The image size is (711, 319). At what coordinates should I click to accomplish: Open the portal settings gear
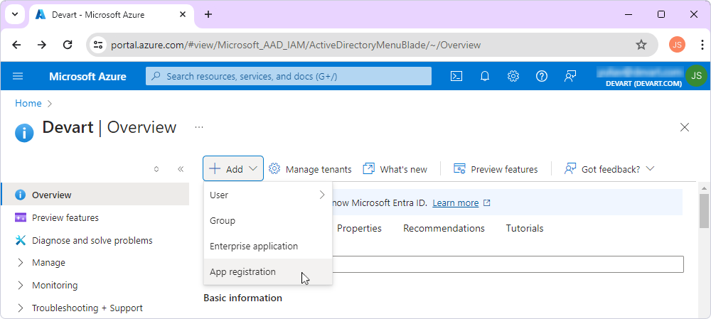click(x=513, y=76)
